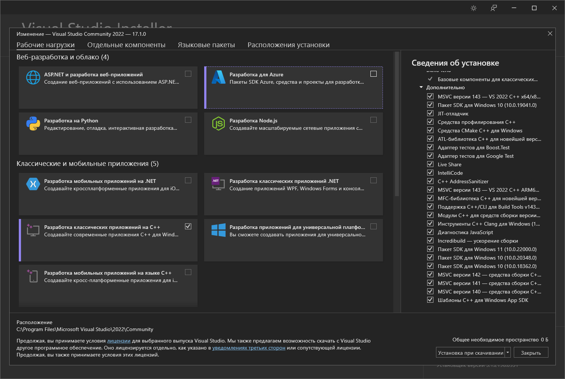Click install path C:\Program Files\Microsoft Visual Studio text
Screen dimensions: 565x379
pos(85,329)
